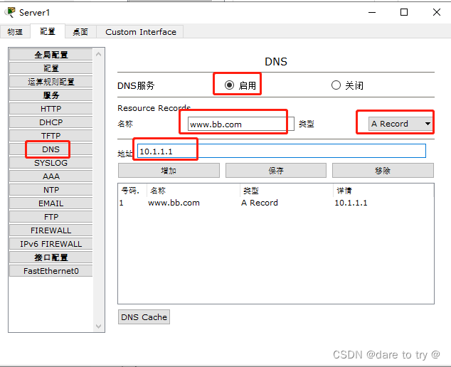Screen dimensions: 451x367
Task: Enable the DNS service 启用 radio button
Action: (x=229, y=85)
